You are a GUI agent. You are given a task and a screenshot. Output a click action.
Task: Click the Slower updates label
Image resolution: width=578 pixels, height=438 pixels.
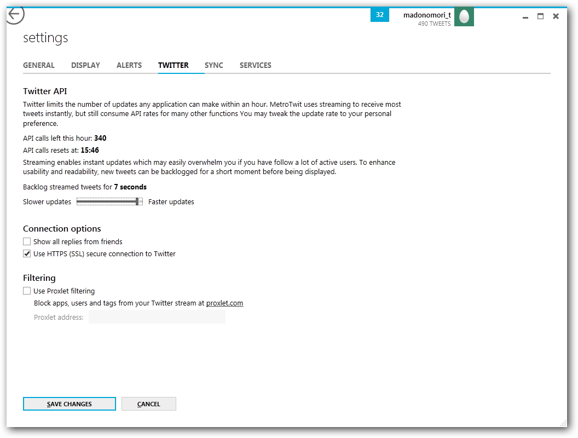[47, 201]
